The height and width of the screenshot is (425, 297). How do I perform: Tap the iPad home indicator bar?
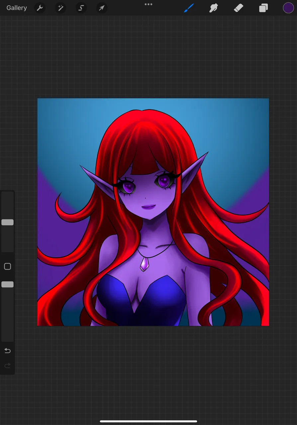[148, 421]
